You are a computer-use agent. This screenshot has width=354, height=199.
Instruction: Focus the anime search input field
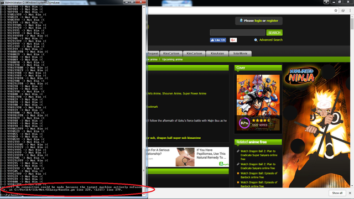237,33
